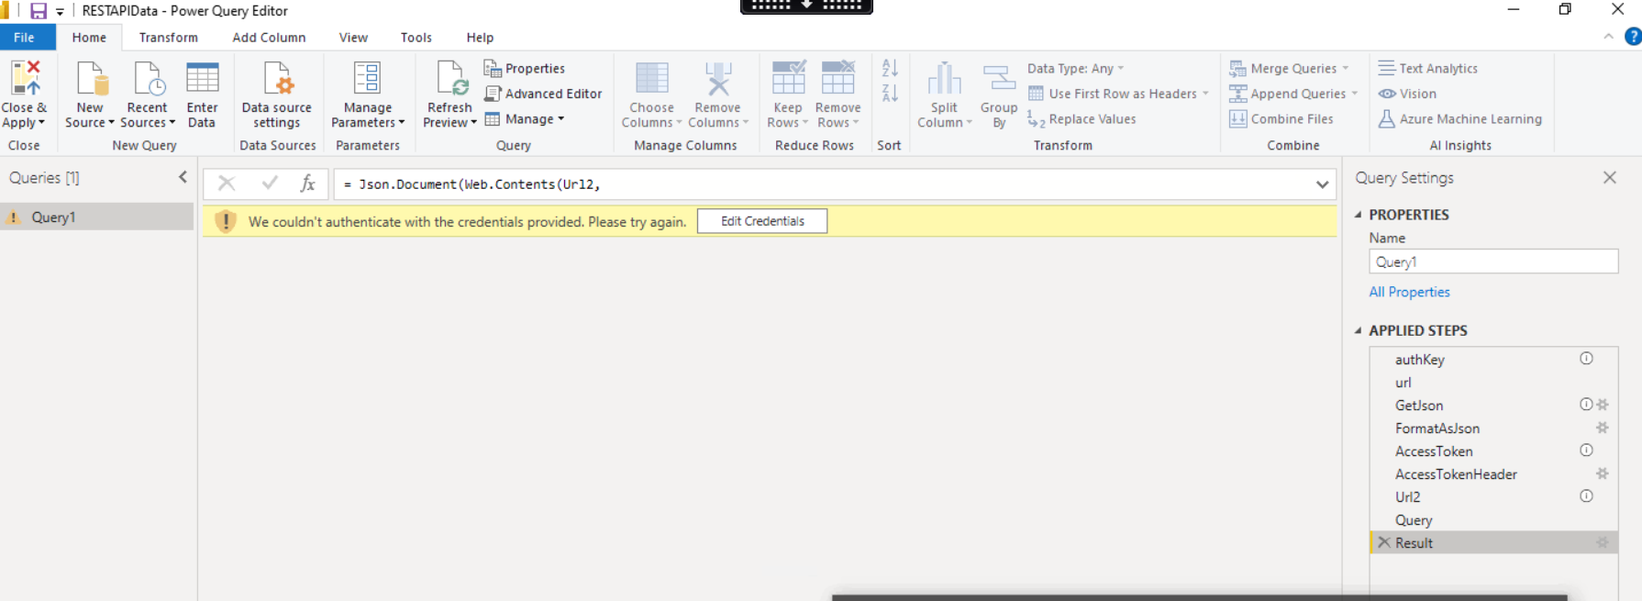Click the Edit Credentials button
Image resolution: width=1642 pixels, height=601 pixels.
pos(762,221)
